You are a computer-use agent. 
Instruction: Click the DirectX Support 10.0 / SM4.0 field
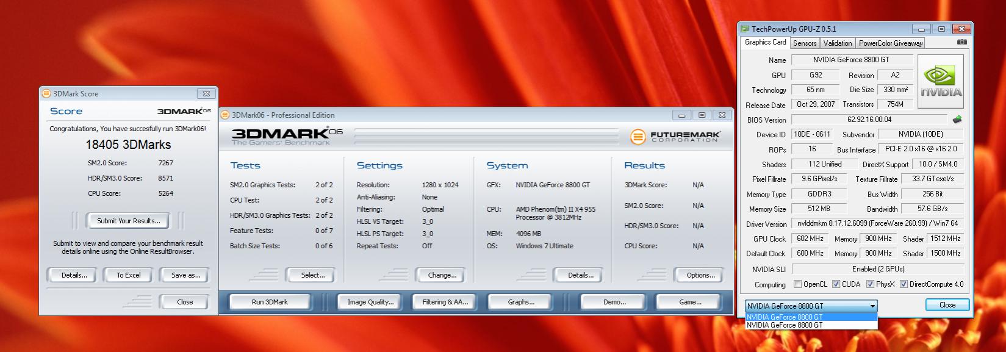(x=938, y=164)
